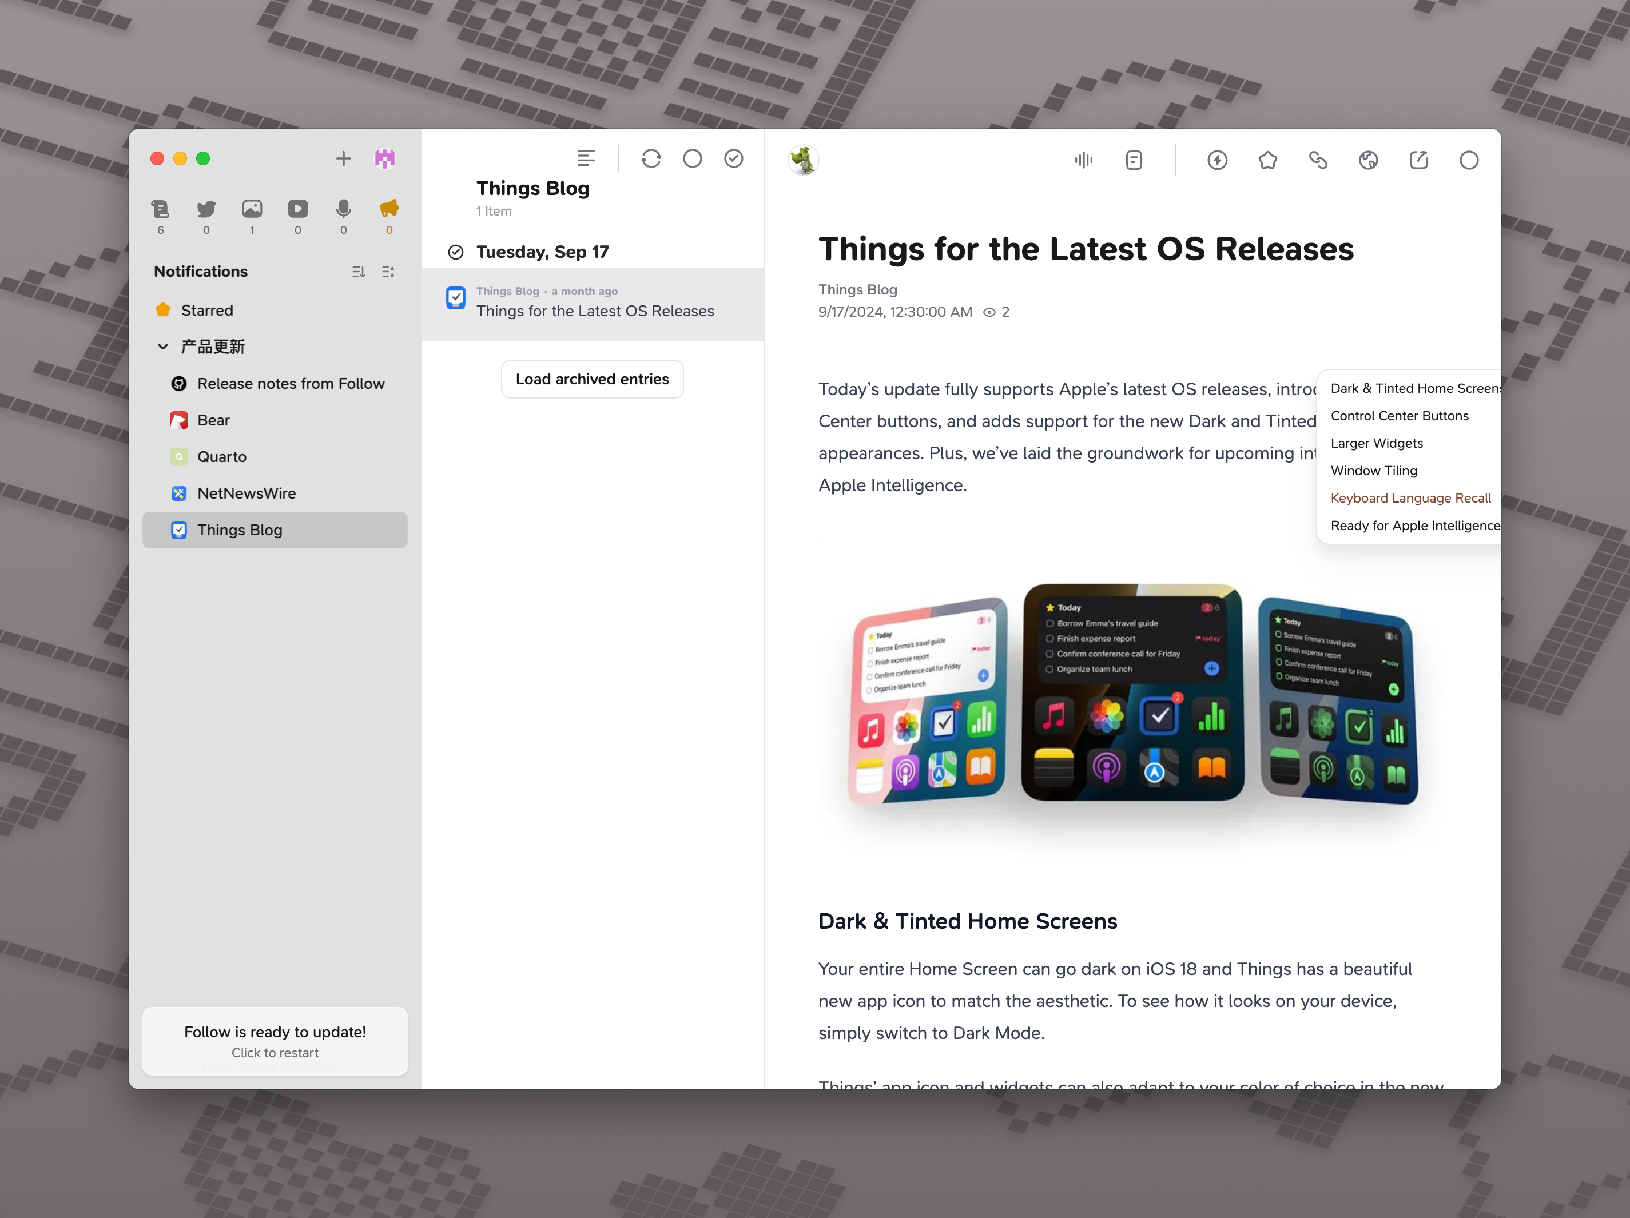The width and height of the screenshot is (1630, 1218).
Task: Open the NetNewsWire feed
Action: tap(275, 493)
